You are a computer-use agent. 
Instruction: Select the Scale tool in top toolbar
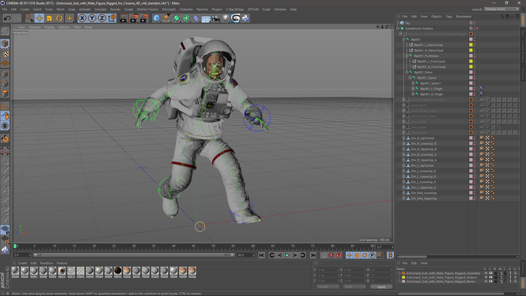pyautogui.click(x=49, y=18)
